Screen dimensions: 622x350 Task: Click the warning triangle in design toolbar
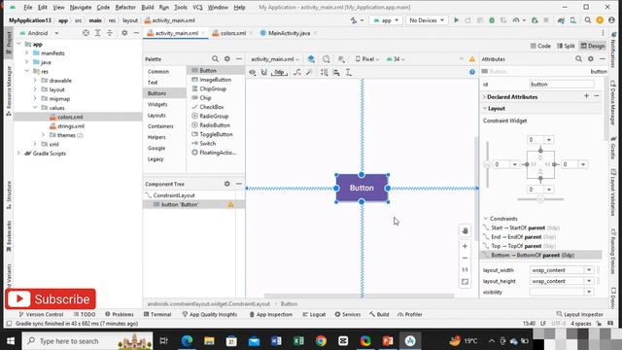472,59
